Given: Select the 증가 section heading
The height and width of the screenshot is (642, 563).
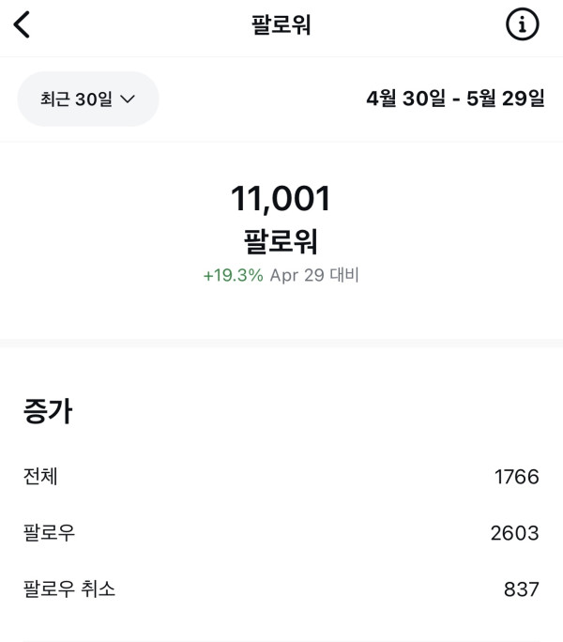Looking at the screenshot, I should tap(48, 411).
